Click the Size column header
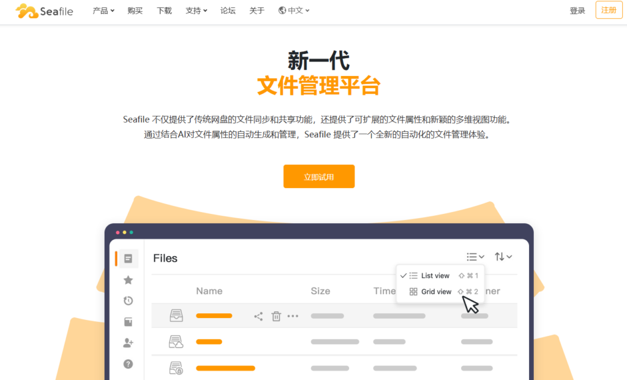This screenshot has width=627, height=380. [320, 291]
